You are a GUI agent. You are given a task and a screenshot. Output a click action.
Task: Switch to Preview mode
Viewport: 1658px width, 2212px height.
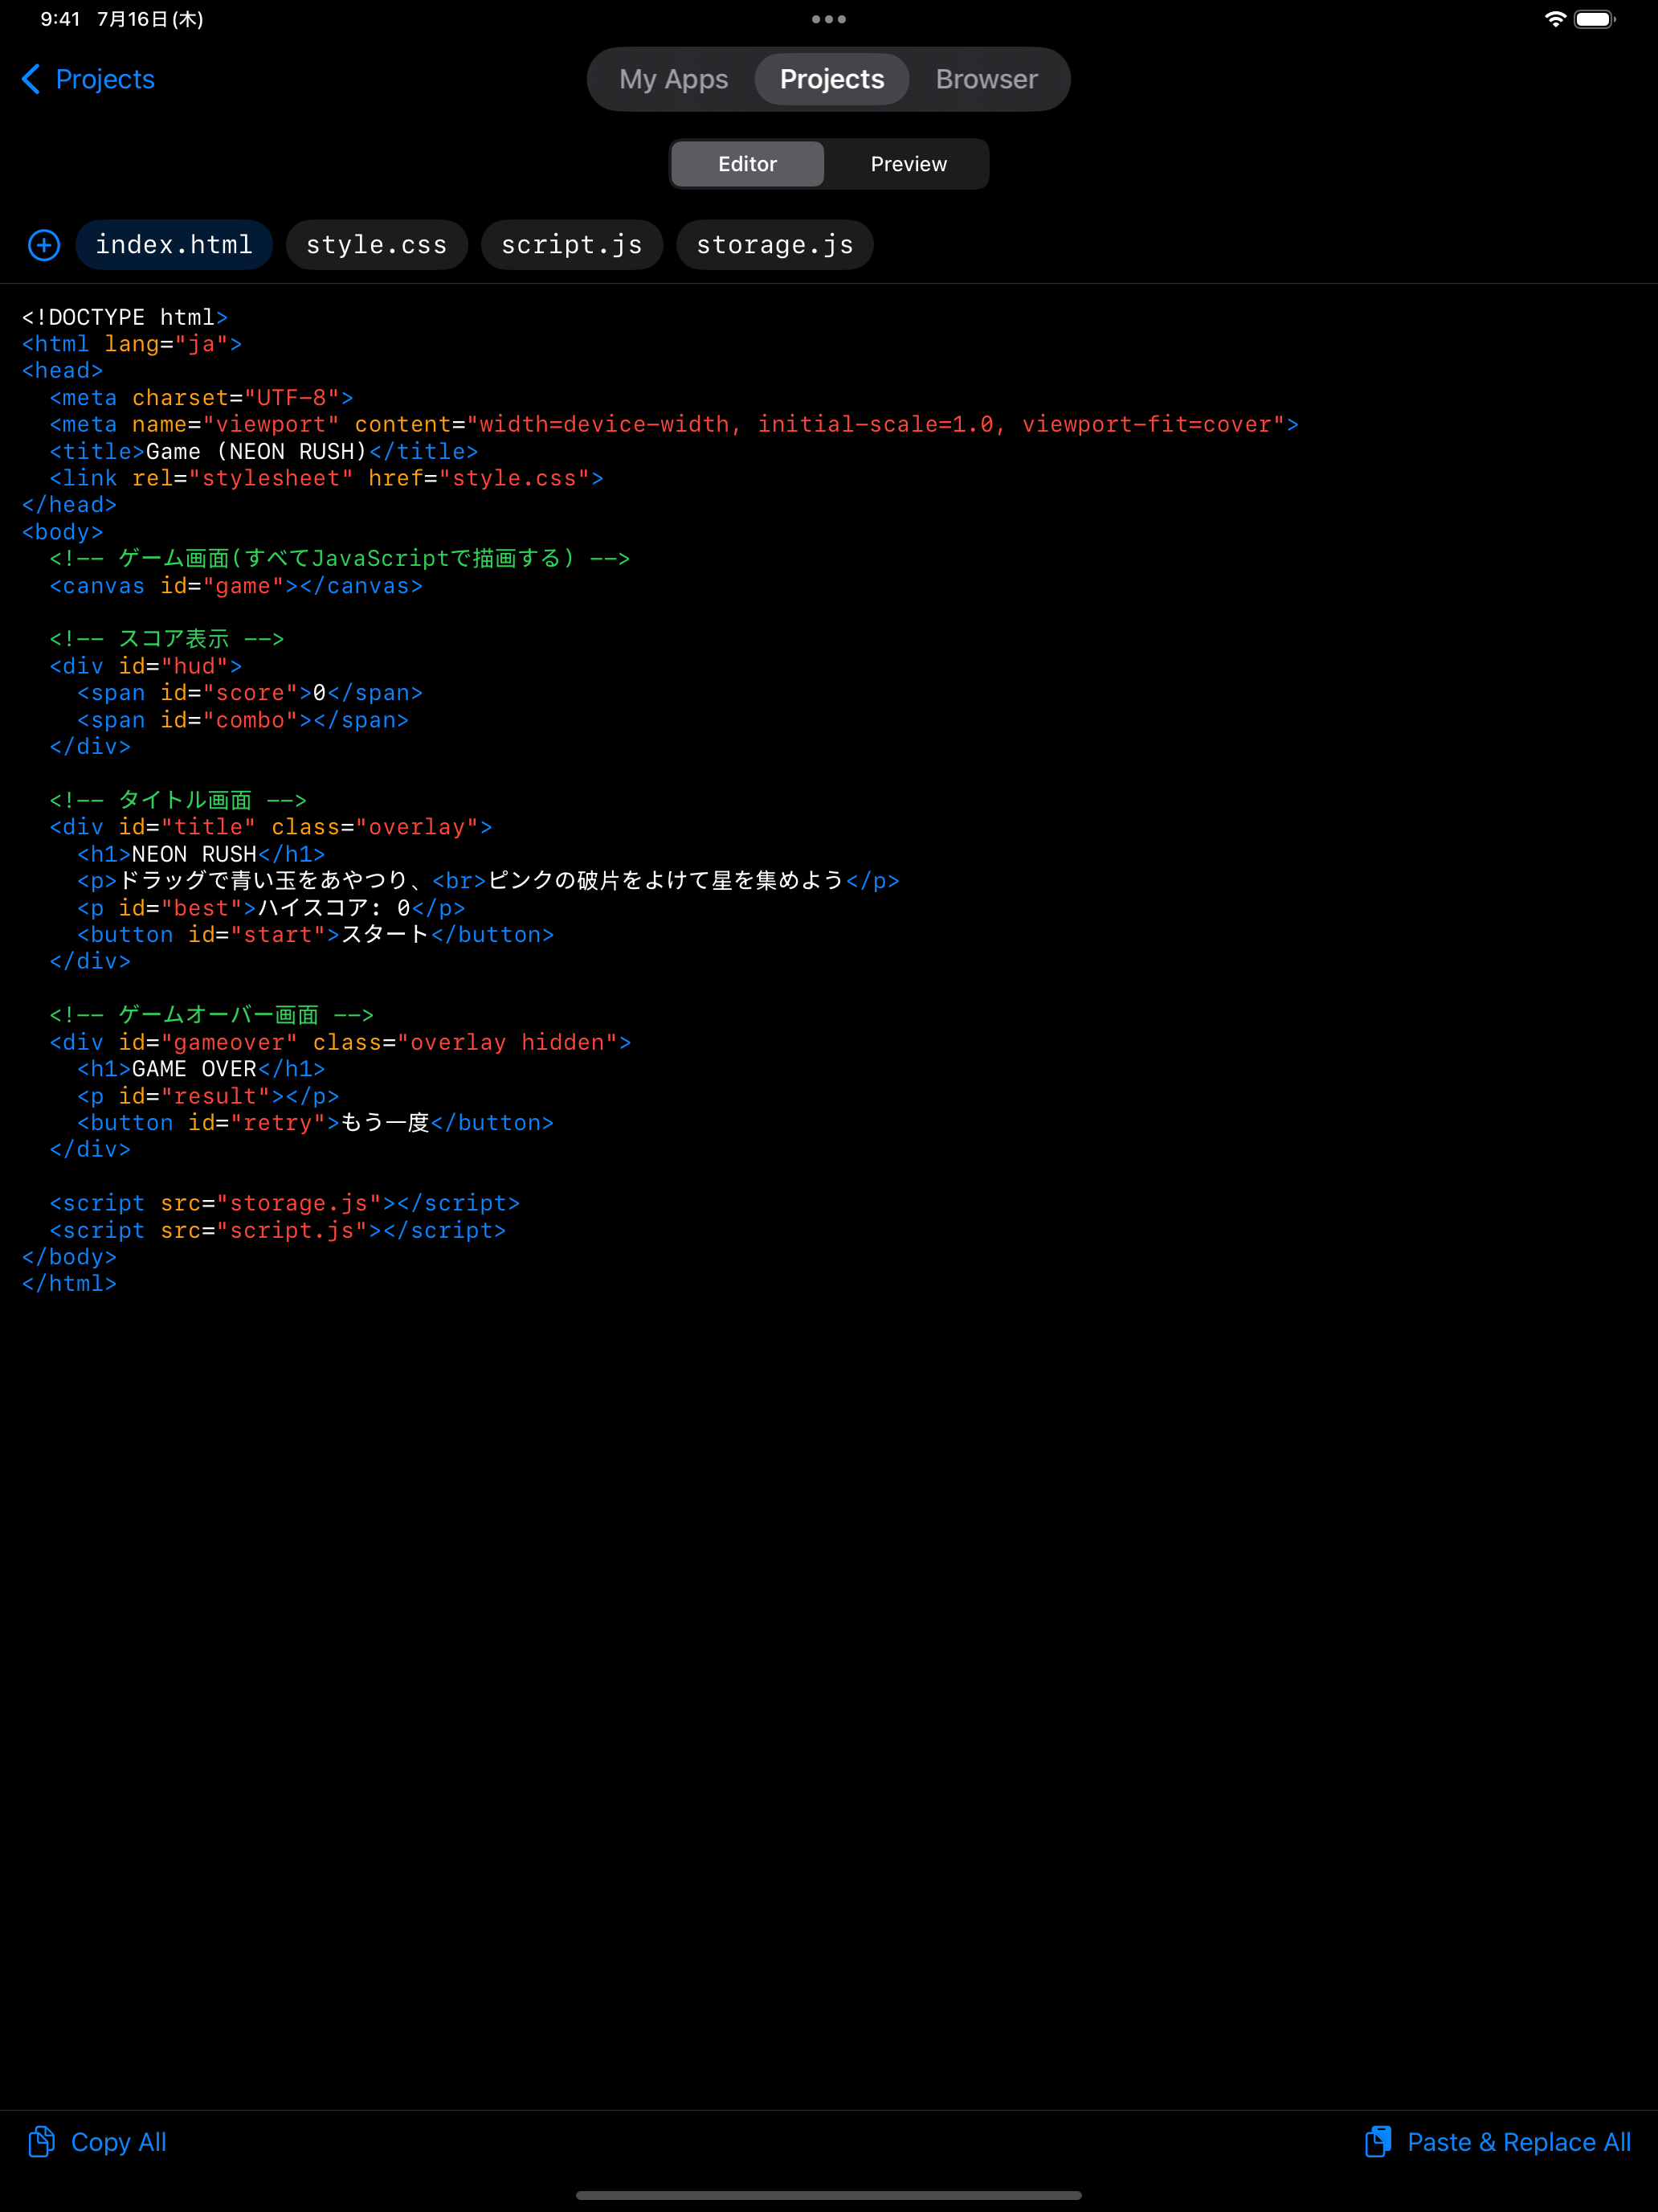(909, 164)
